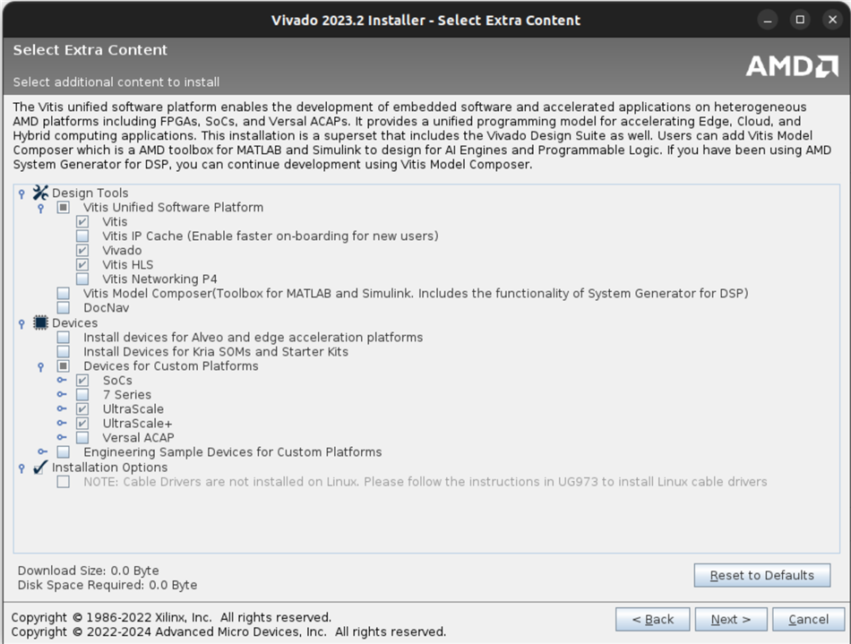Enable the Vitis Networking P4 checkbox
The width and height of the screenshot is (851, 644).
82,279
